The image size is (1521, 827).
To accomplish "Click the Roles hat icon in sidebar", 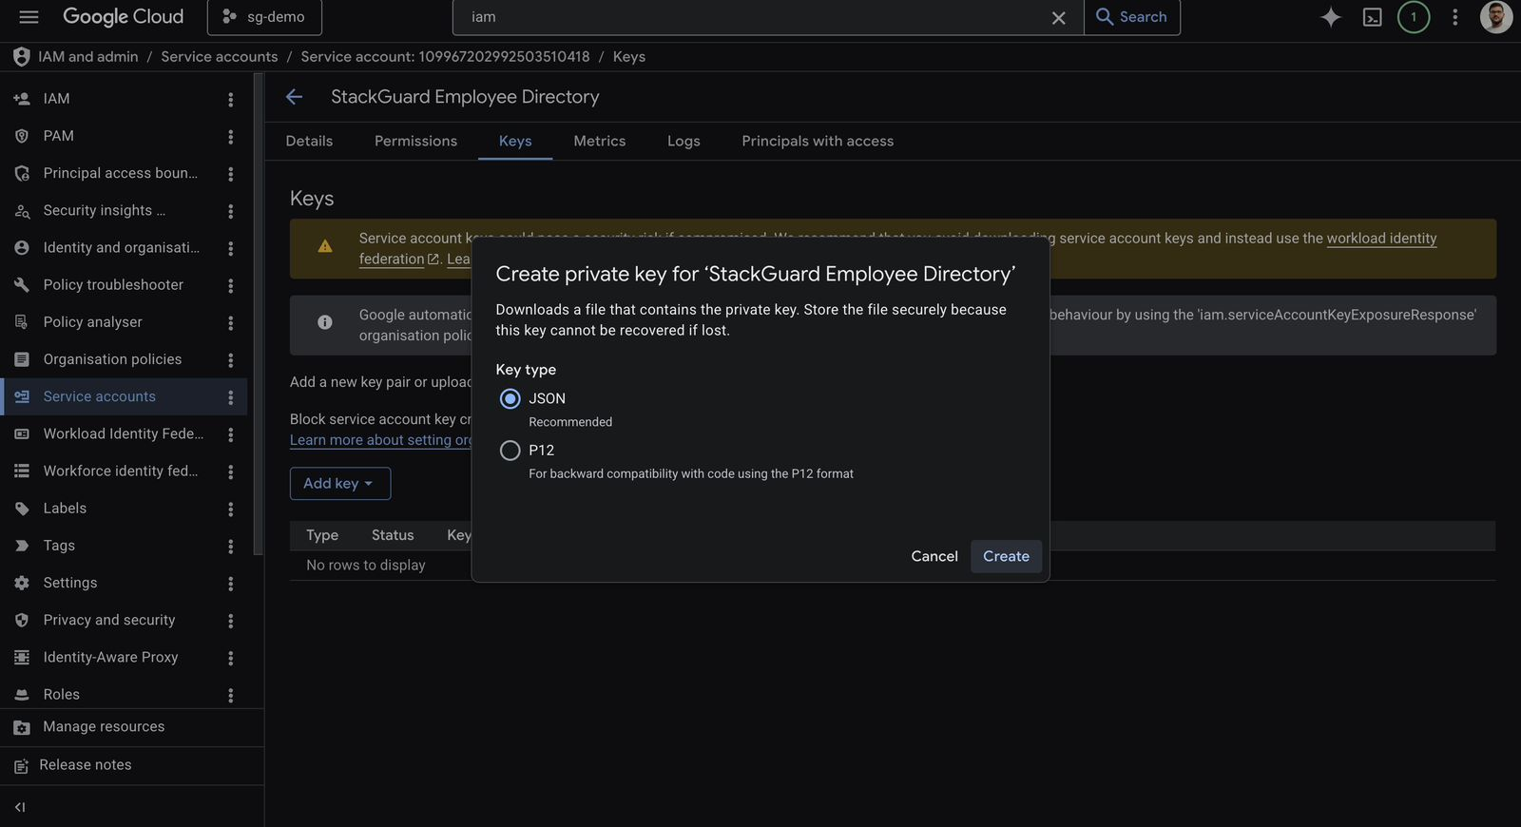I will click(22, 695).
